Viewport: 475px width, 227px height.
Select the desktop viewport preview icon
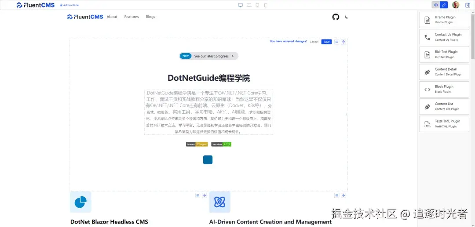241,5
